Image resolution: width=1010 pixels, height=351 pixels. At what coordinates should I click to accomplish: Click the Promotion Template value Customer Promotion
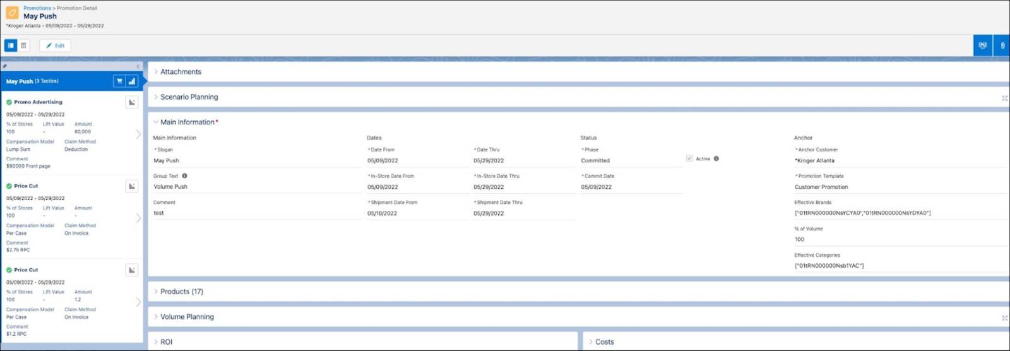point(821,187)
